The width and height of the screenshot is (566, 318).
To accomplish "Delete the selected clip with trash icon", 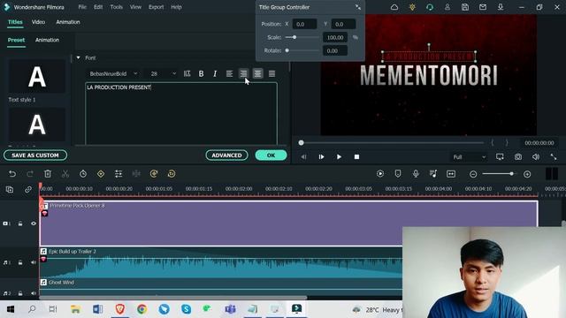I will (x=48, y=174).
